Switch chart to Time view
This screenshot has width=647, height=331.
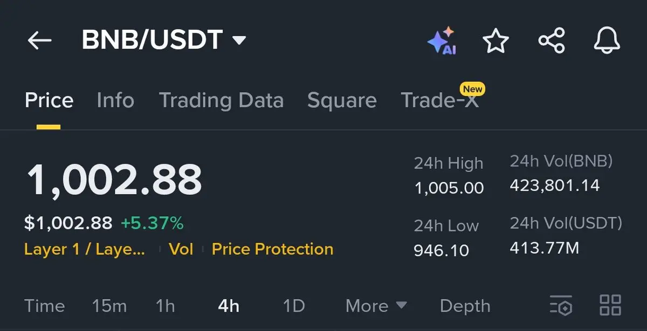click(45, 306)
